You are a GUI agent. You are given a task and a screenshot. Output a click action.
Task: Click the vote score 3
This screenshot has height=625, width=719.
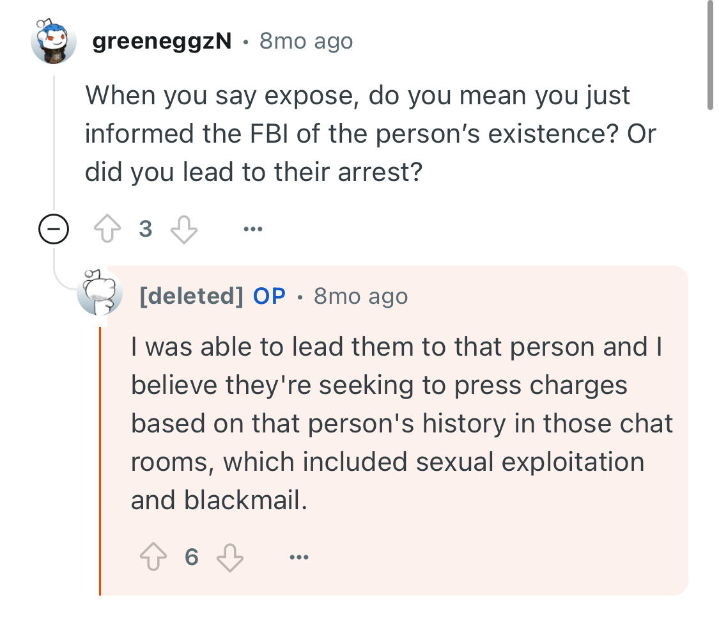coord(145,228)
